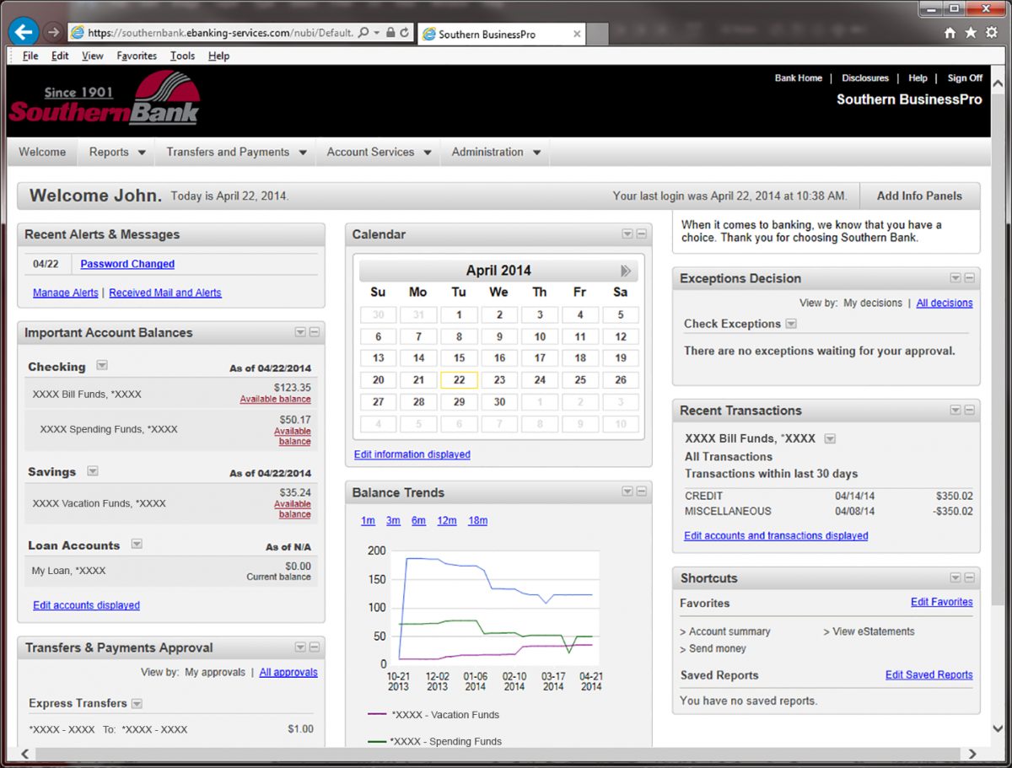Open the Disclosures link in header

[x=865, y=78]
